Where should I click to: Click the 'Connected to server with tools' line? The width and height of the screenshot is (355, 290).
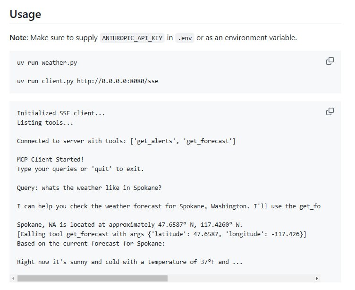click(126, 141)
